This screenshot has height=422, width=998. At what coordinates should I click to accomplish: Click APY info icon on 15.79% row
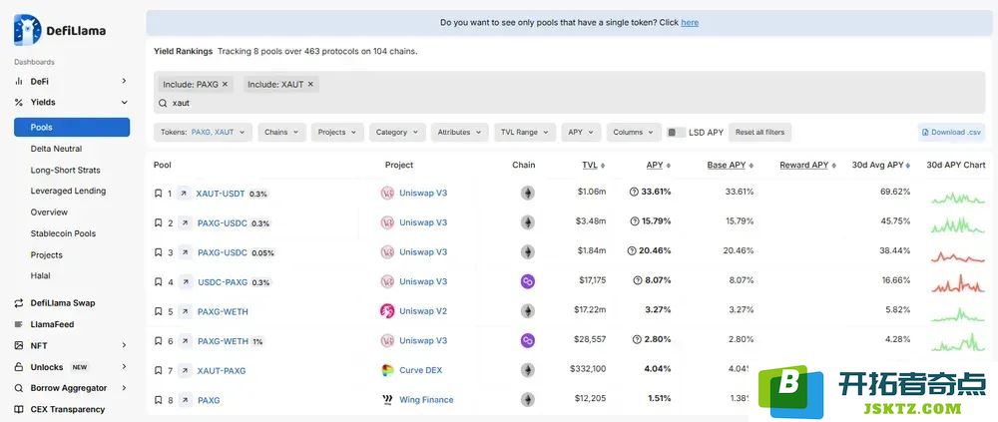click(x=635, y=220)
